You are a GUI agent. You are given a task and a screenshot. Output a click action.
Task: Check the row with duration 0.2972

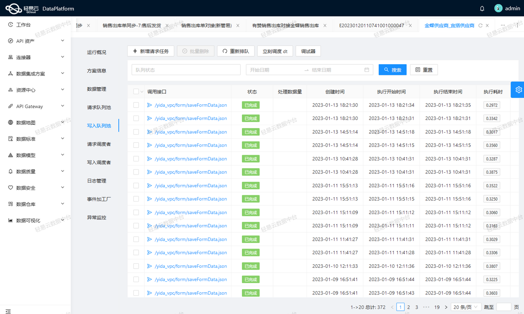(136, 105)
